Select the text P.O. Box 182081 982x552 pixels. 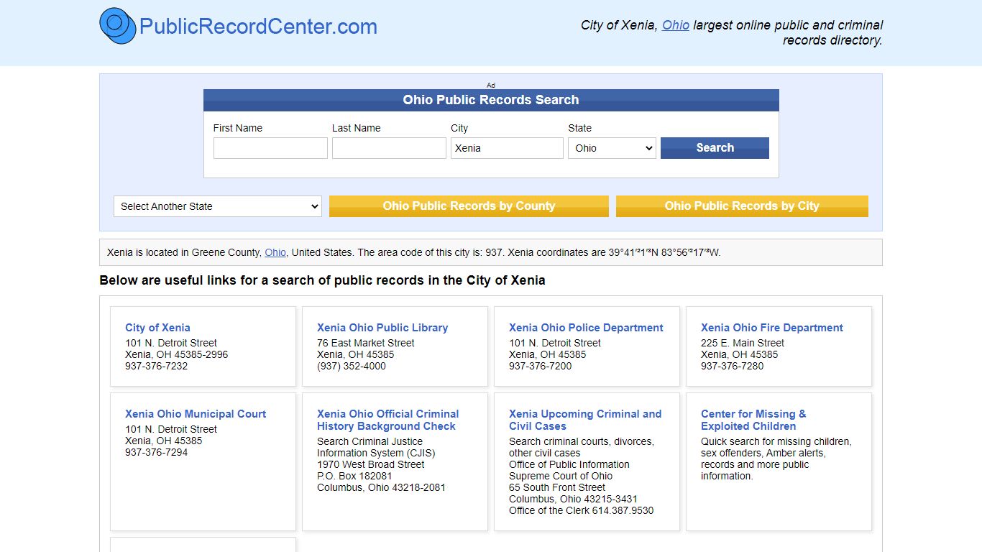pos(354,476)
